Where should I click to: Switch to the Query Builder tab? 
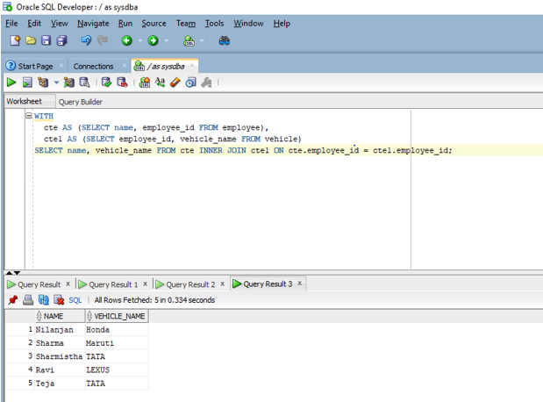[x=81, y=102]
